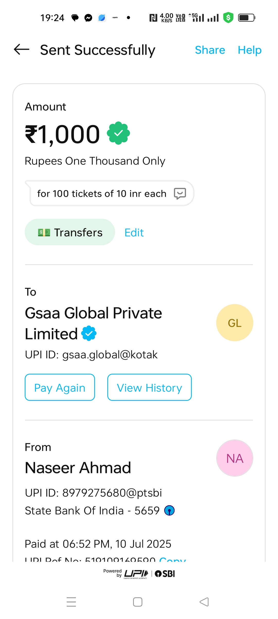This screenshot has height=619, width=278.
Task: Edit the Transfers category tag
Action: click(x=134, y=233)
